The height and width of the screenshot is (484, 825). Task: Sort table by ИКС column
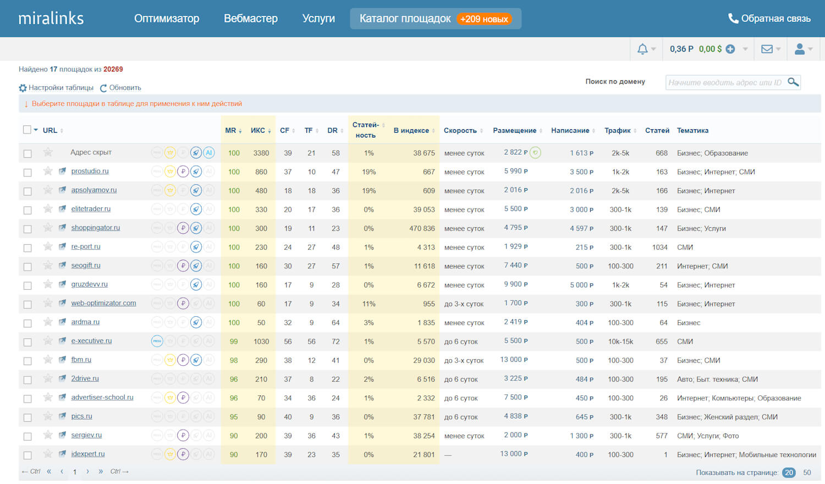257,130
